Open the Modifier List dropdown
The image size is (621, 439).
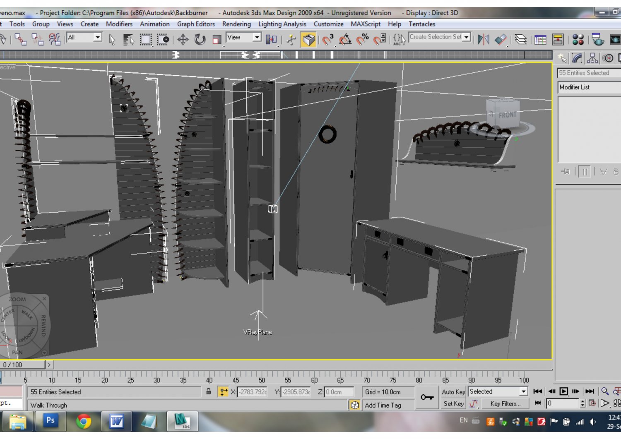click(589, 87)
